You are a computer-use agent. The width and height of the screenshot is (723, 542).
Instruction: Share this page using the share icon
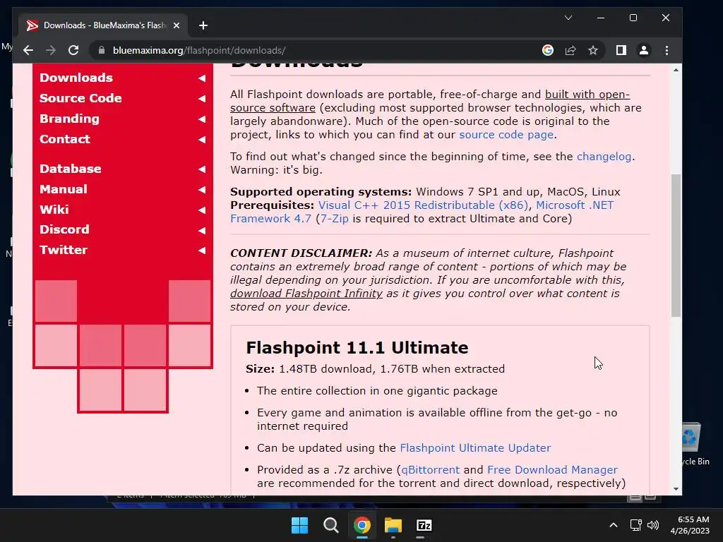(570, 50)
